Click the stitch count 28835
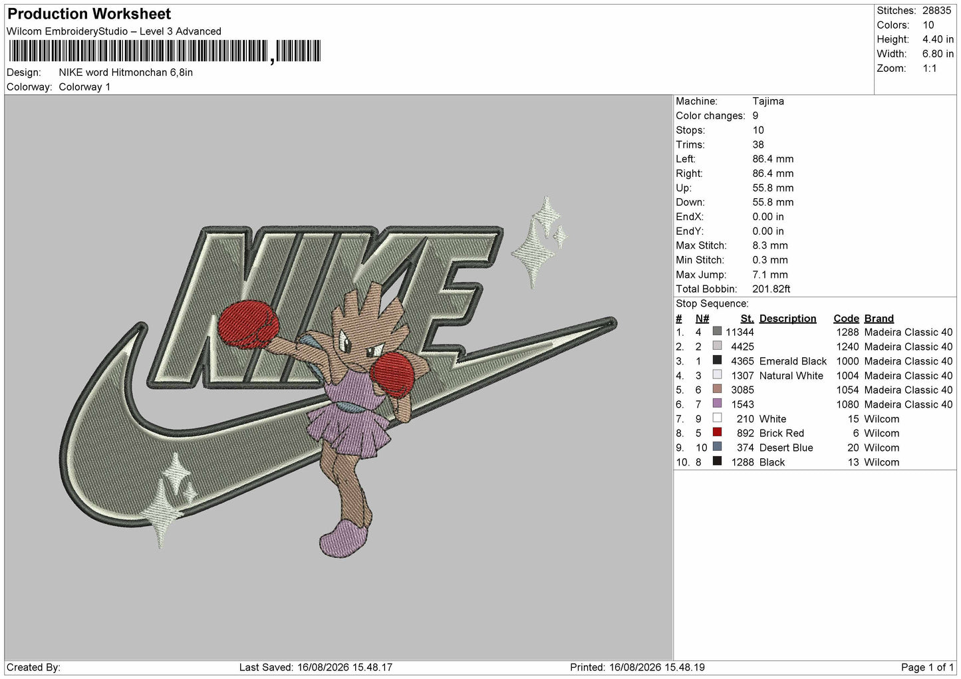The width and height of the screenshot is (961, 679). coord(937,11)
